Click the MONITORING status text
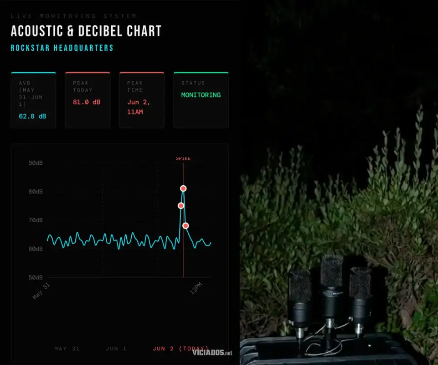Image resolution: width=438 pixels, height=365 pixels. click(x=201, y=95)
